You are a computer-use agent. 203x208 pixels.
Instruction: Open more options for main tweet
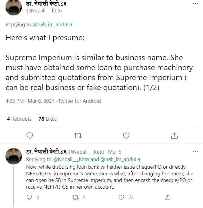click(195, 4)
